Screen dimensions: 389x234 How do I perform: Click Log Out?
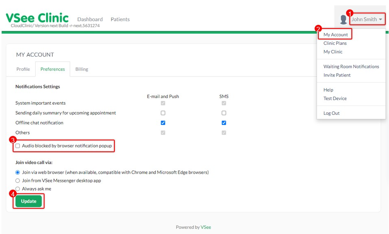[x=331, y=113]
